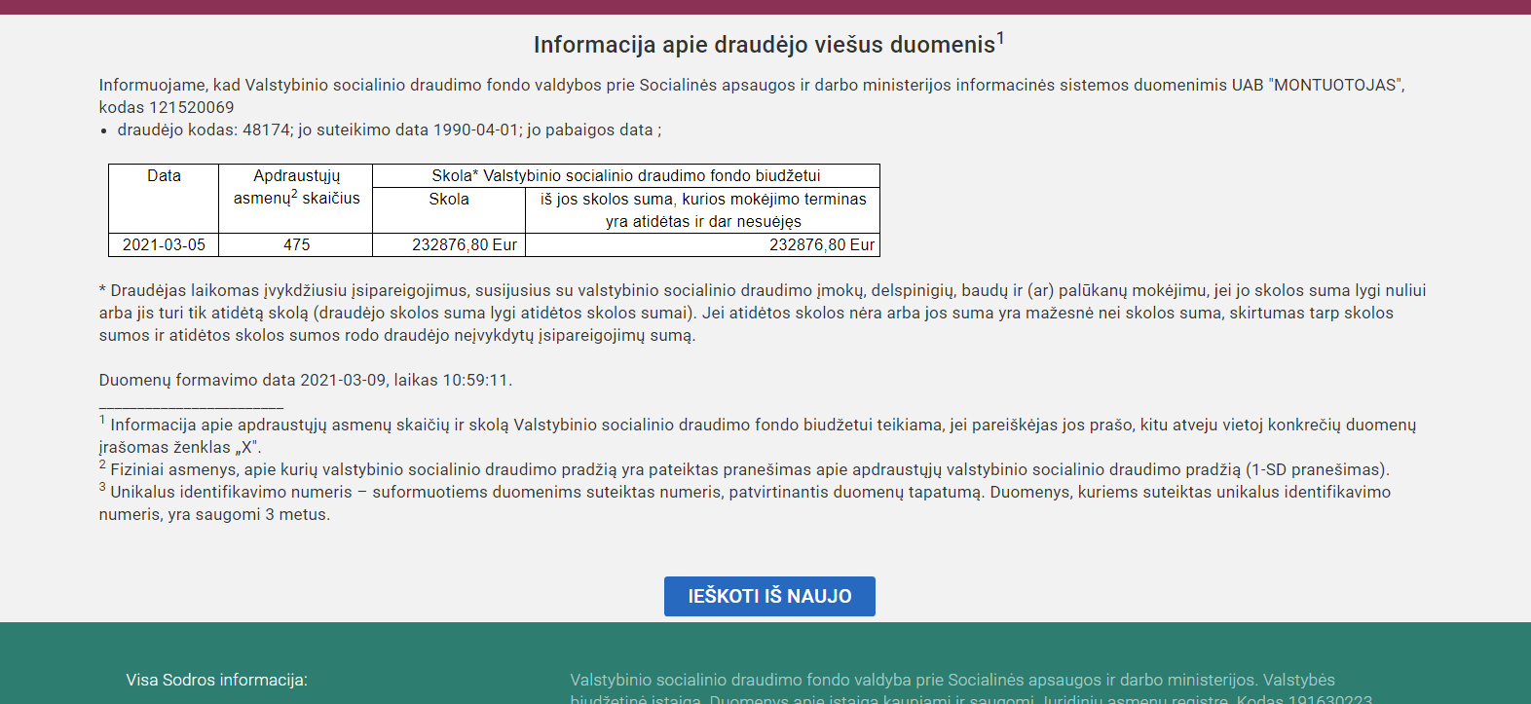Click "Visa Sodros informacija:" in the footer
Viewport: 1531px width, 704px height.
point(216,680)
